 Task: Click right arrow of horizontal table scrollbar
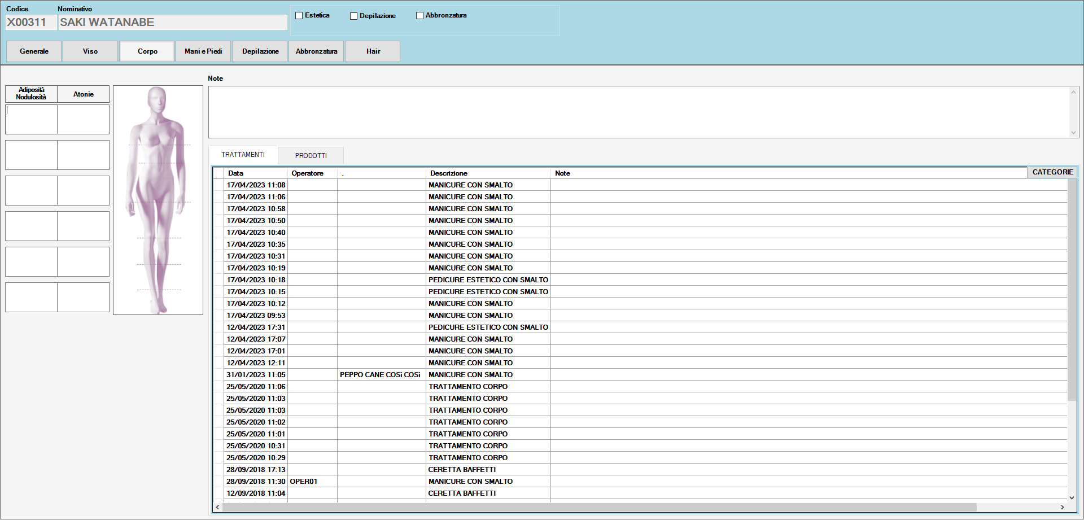coord(1062,508)
